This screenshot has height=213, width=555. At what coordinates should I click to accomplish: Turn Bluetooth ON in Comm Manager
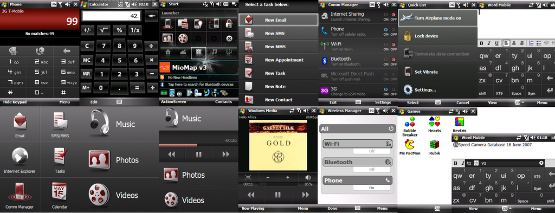tap(386, 60)
